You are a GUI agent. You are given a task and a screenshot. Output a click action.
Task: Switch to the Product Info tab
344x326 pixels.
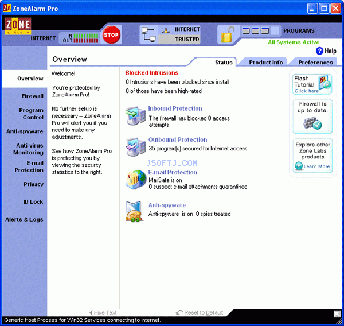pyautogui.click(x=265, y=63)
